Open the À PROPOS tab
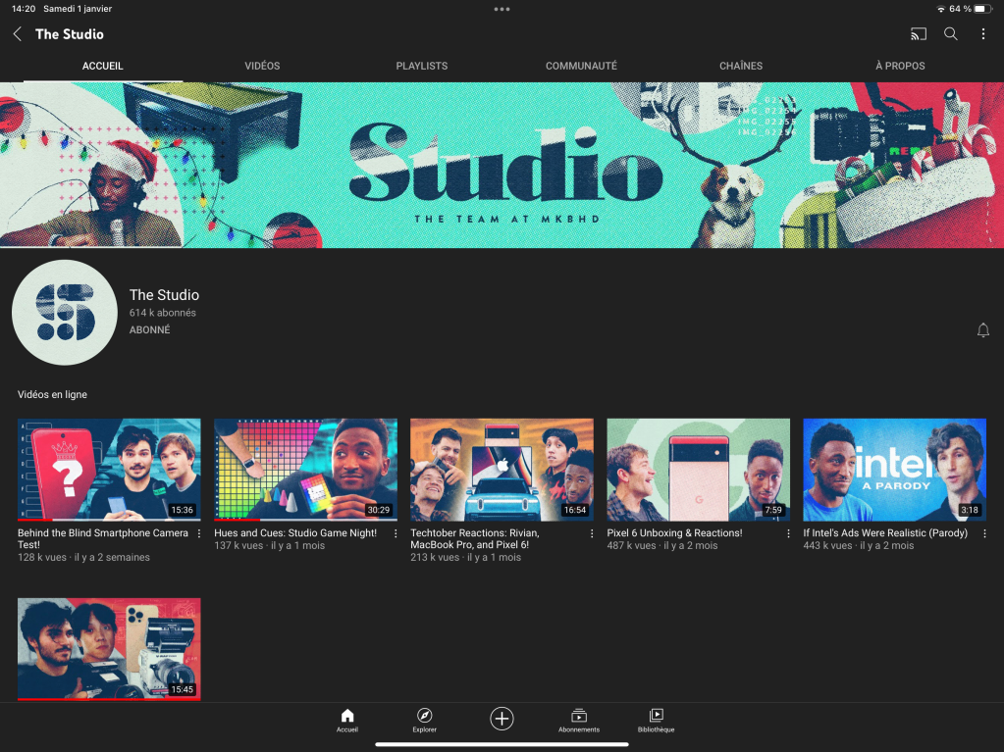The width and height of the screenshot is (1004, 752). point(900,66)
